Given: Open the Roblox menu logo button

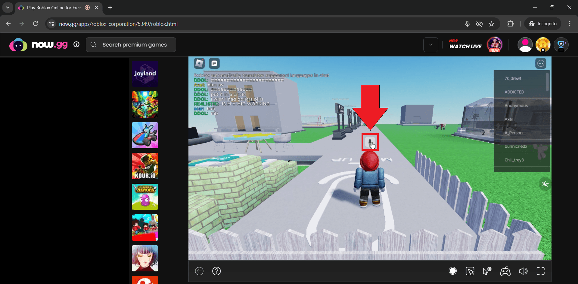Looking at the screenshot, I should [199, 63].
